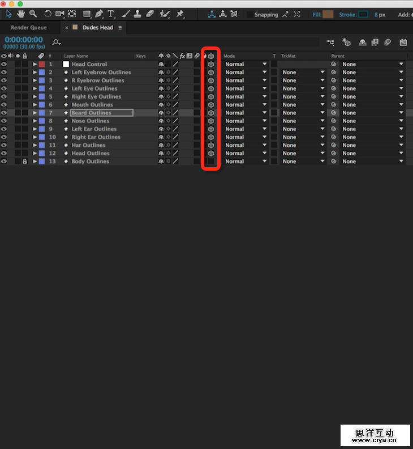The image size is (413, 449).
Task: Select the Hand tool
Action: point(21,14)
